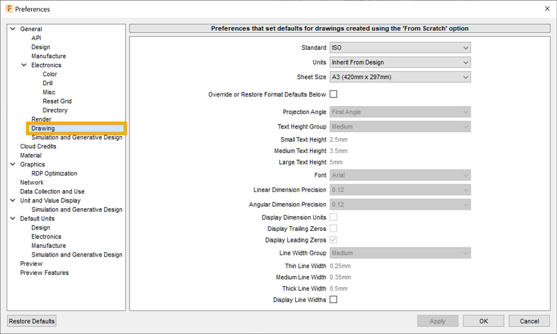Screen dimensions: 557x334
Task: Click the Cancel button
Action: coord(529,321)
